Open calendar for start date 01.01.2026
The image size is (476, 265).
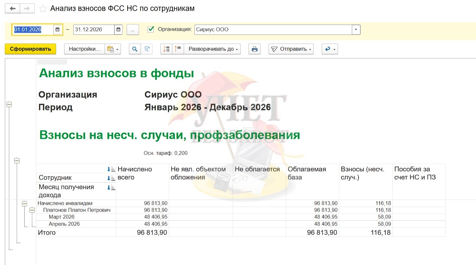click(57, 29)
